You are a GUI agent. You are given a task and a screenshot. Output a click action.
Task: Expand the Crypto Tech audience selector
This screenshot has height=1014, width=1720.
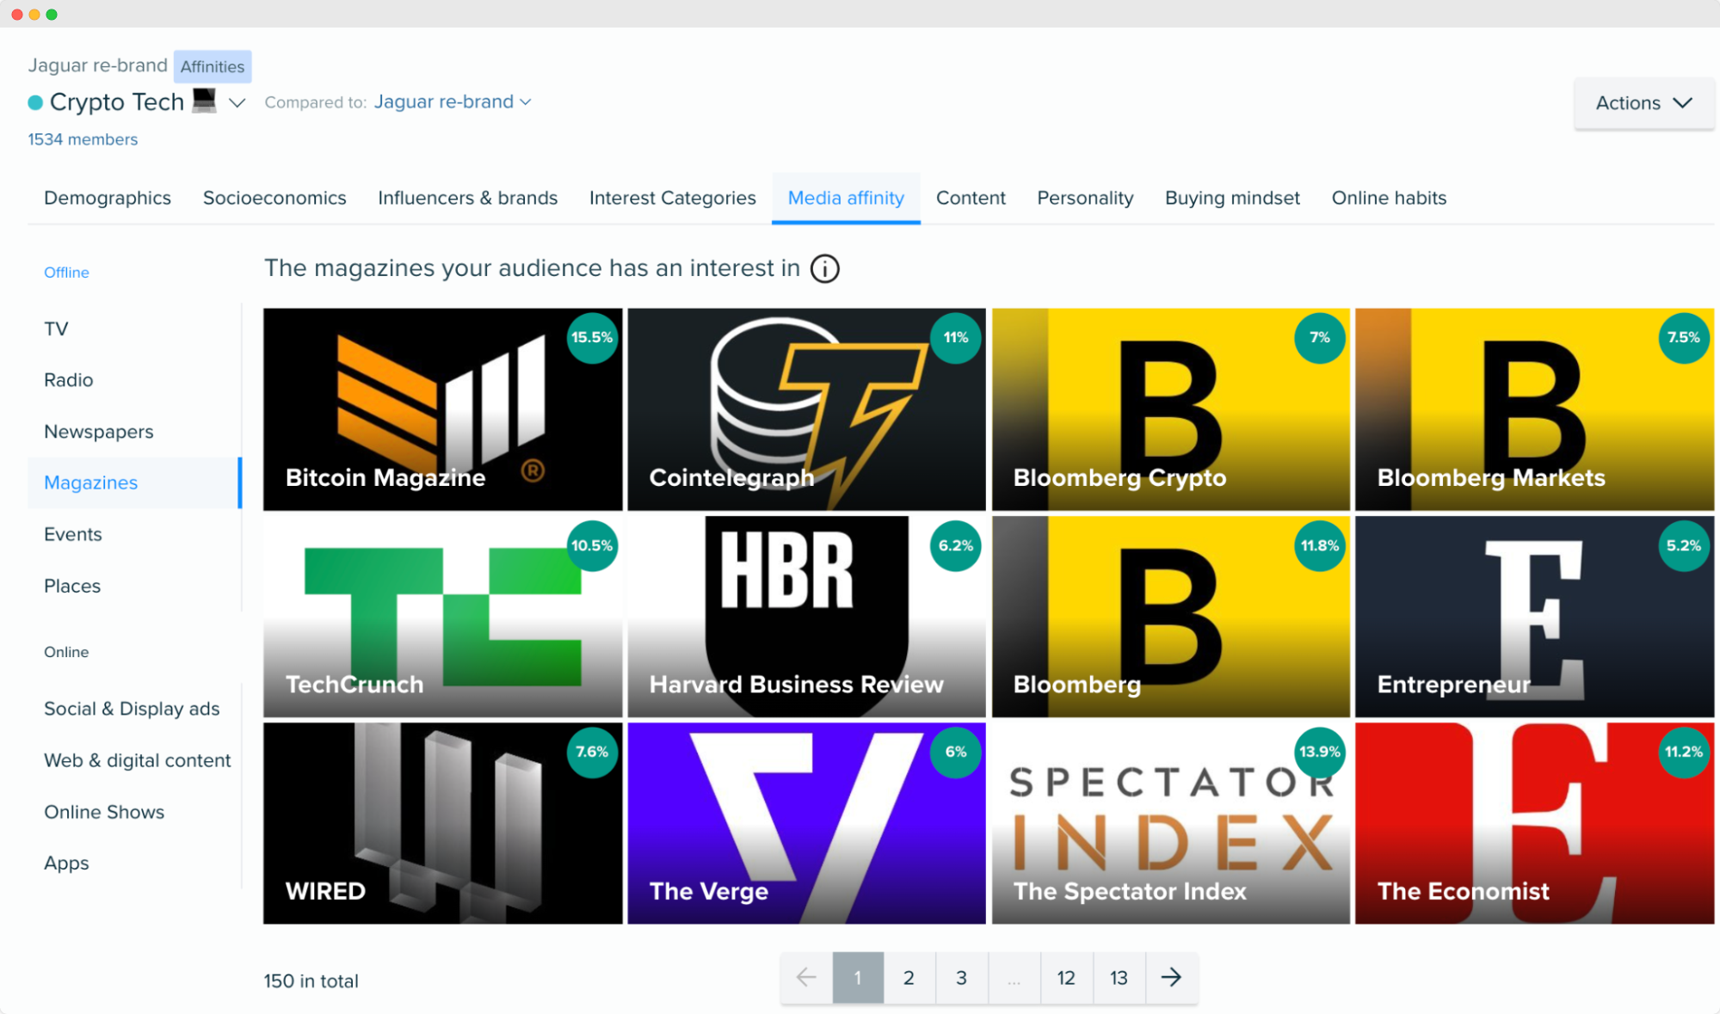pos(236,101)
